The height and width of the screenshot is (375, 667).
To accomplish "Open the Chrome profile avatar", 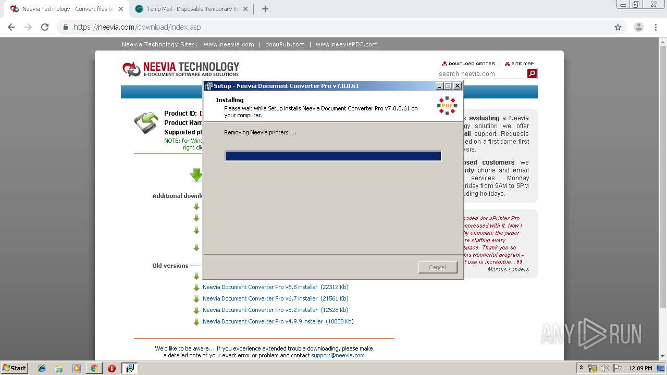I will [x=639, y=27].
